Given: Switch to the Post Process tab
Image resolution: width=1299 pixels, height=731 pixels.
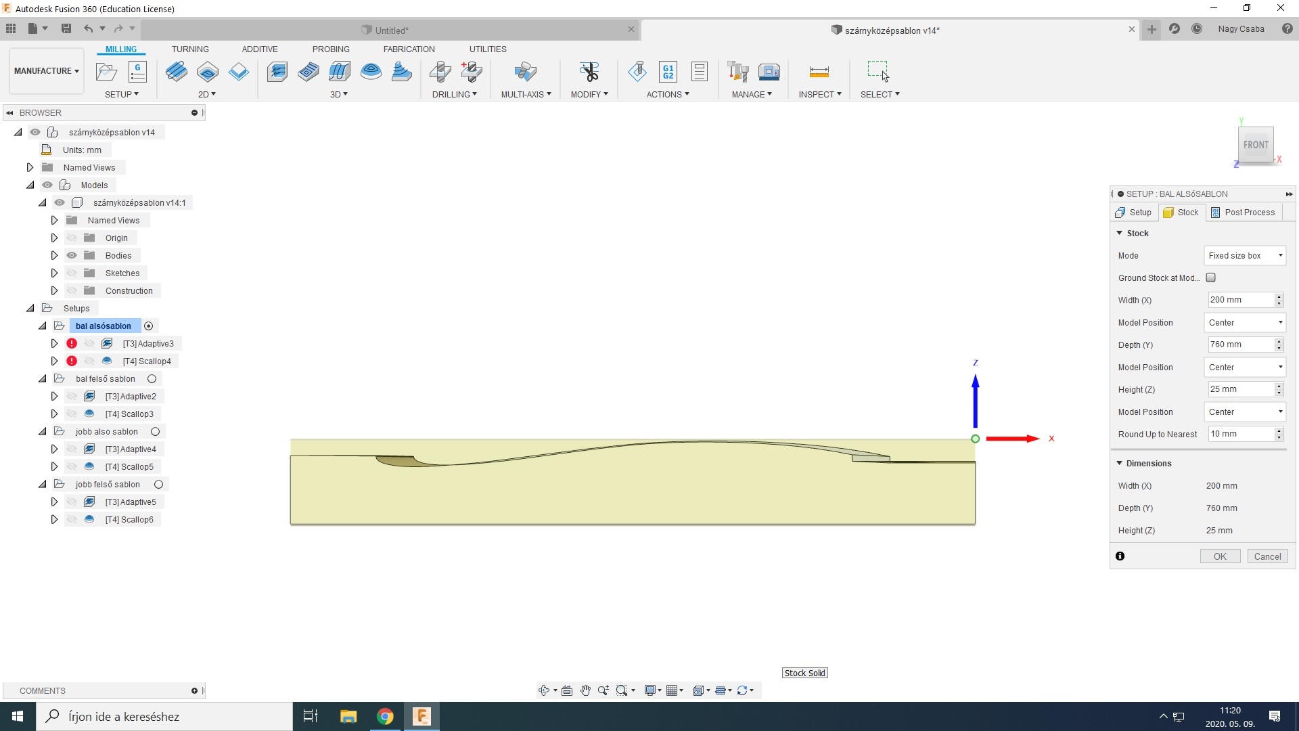Looking at the screenshot, I should tap(1243, 212).
